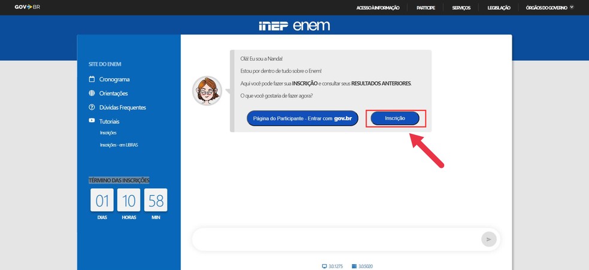Viewport: 589px width, 270px height.
Task: Click the TÉRMINO DAS INSCRIÇÕES label
Action: pyautogui.click(x=119, y=180)
